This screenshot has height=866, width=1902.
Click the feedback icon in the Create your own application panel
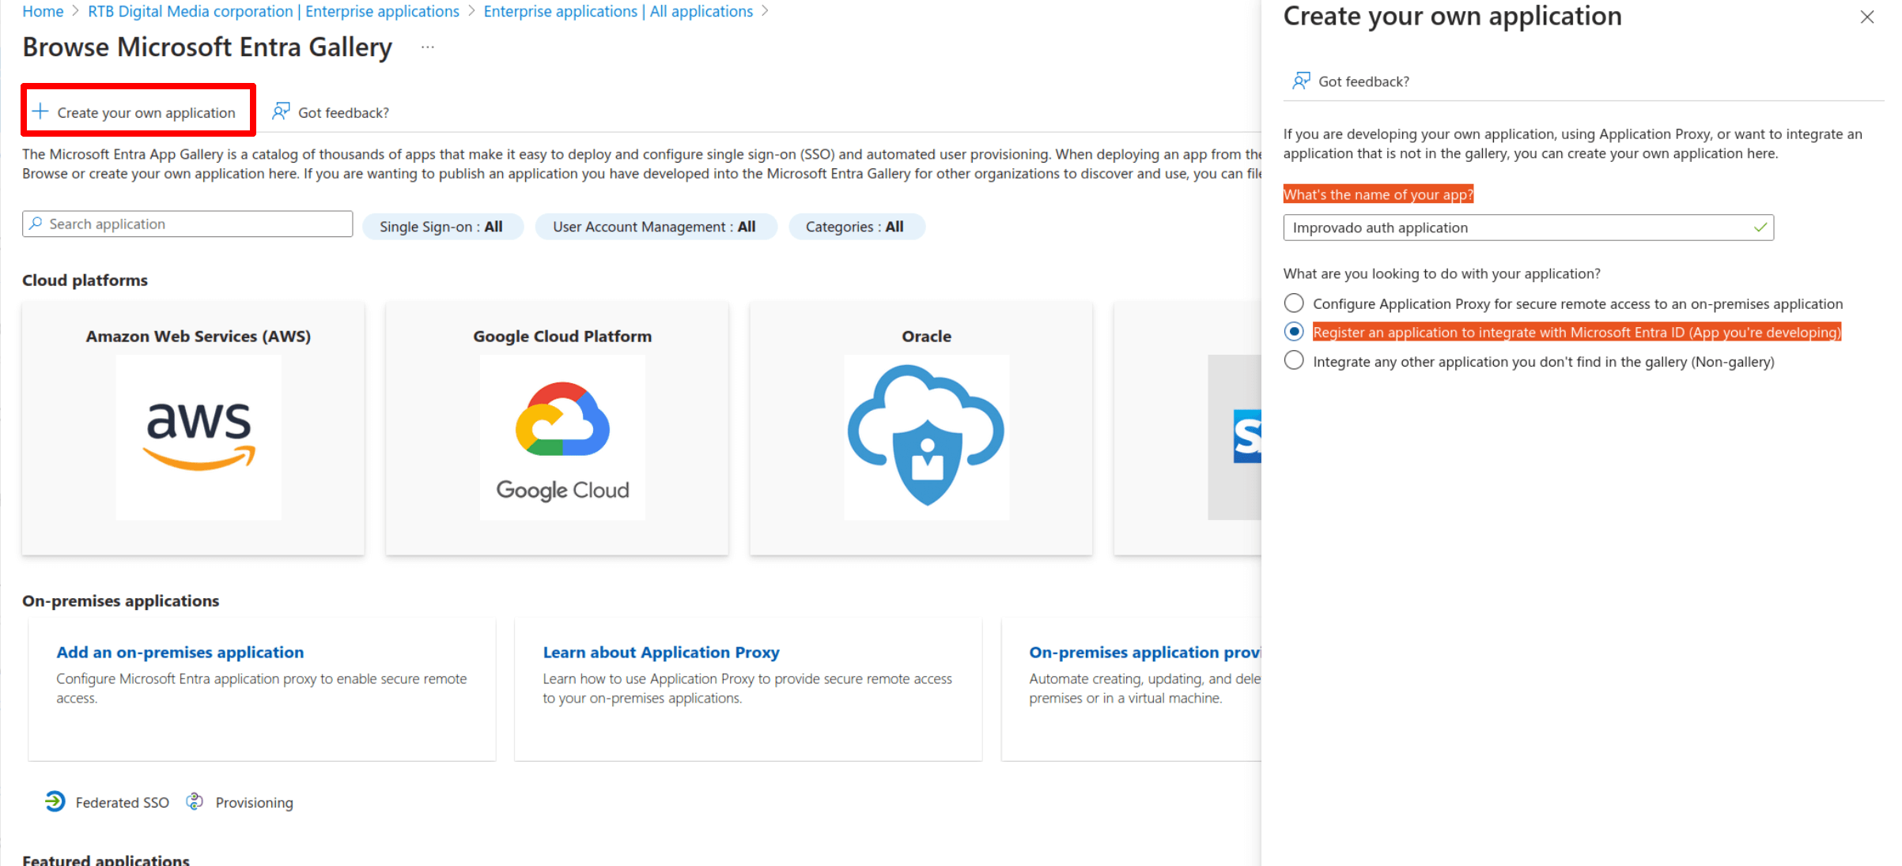1301,81
